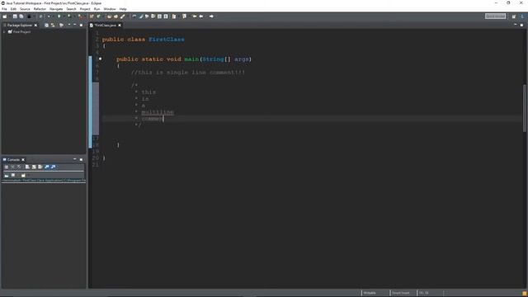This screenshot has height=297, width=528.
Task: Click the Console Terminate icon
Action: tap(6, 167)
